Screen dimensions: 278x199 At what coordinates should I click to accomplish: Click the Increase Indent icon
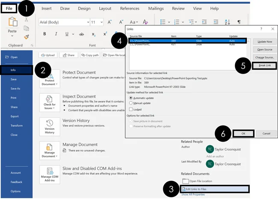point(216,22)
